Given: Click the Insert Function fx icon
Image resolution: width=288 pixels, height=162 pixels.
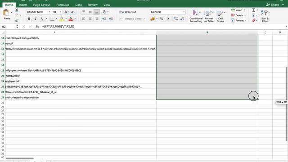Looking at the screenshot, I should click(x=37, y=27).
